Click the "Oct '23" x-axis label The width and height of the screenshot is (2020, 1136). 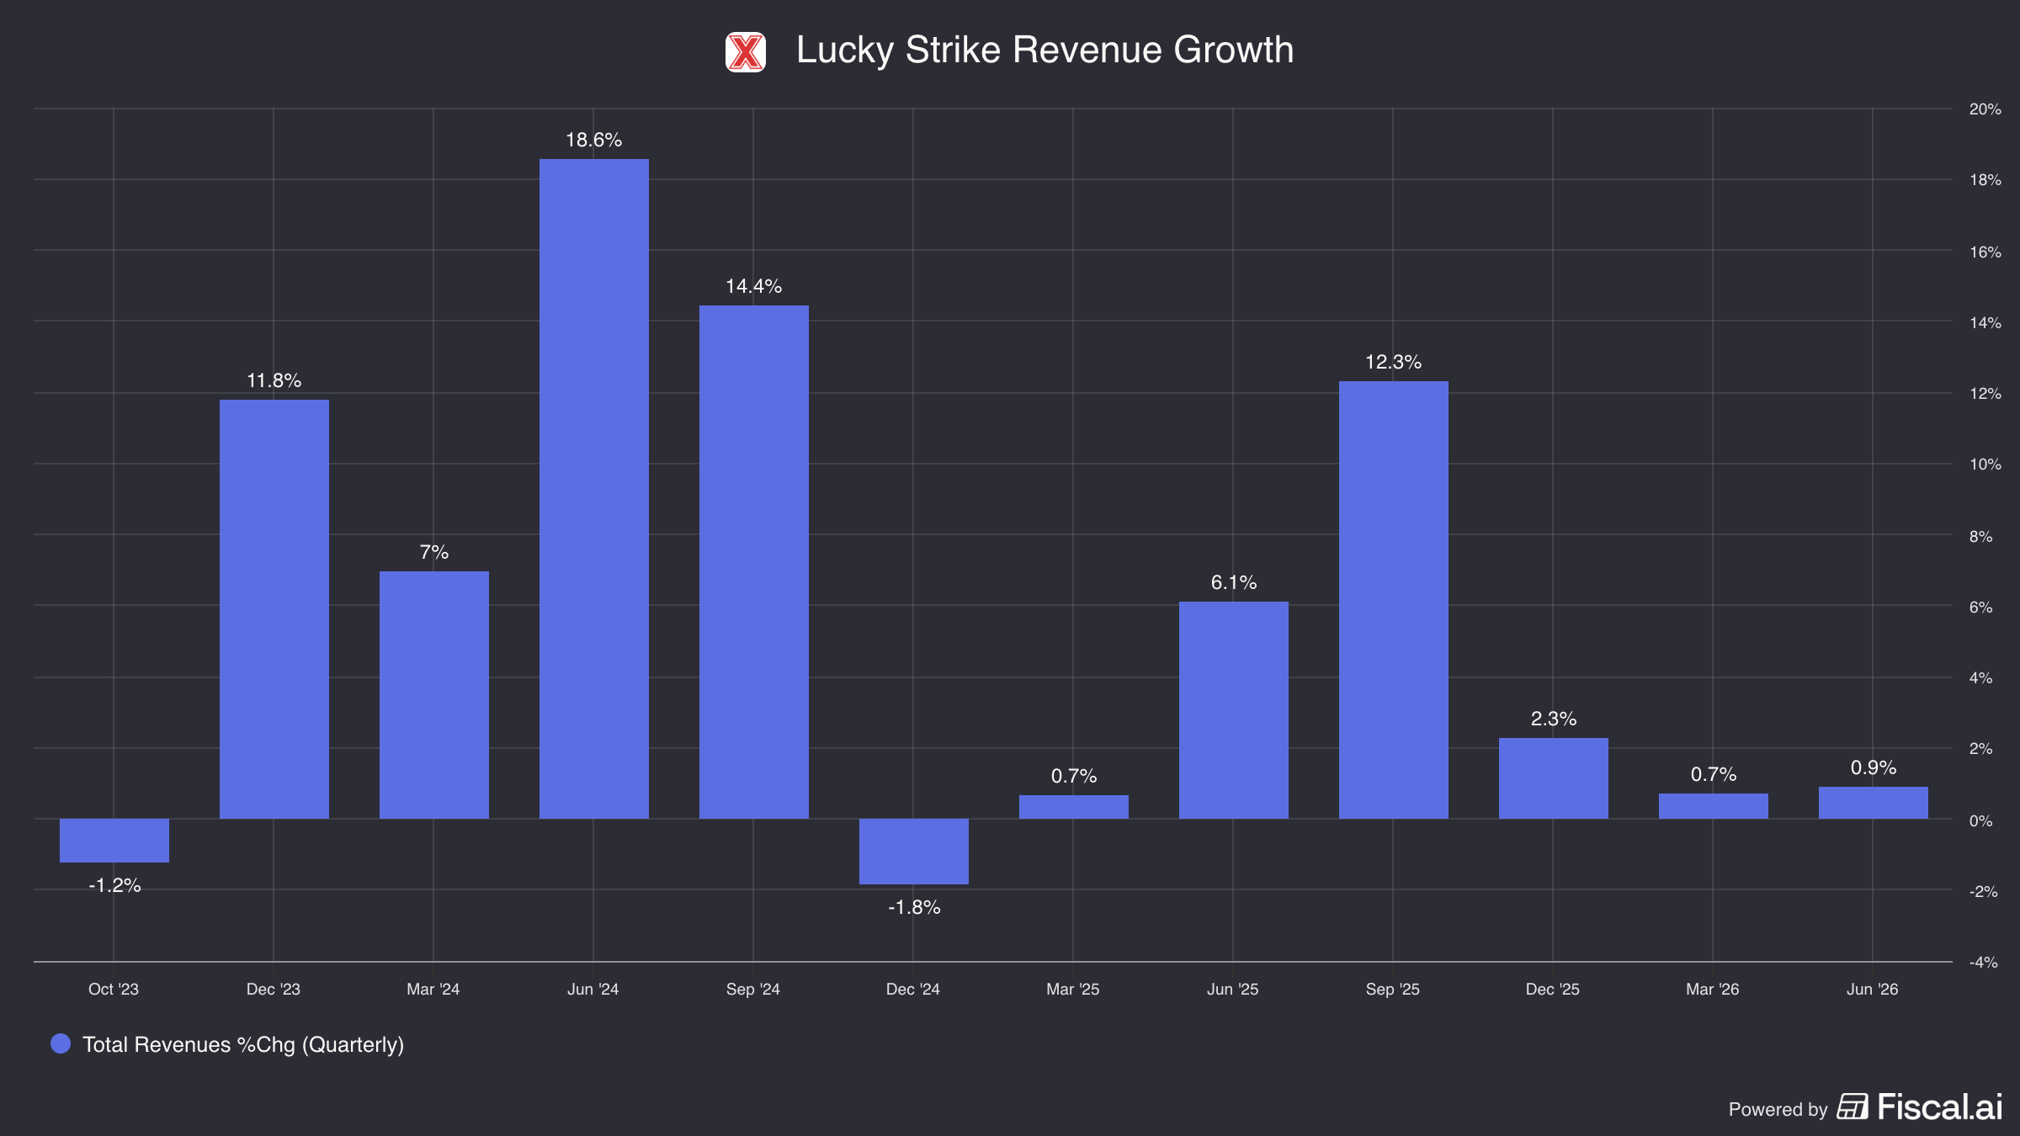pyautogui.click(x=114, y=989)
